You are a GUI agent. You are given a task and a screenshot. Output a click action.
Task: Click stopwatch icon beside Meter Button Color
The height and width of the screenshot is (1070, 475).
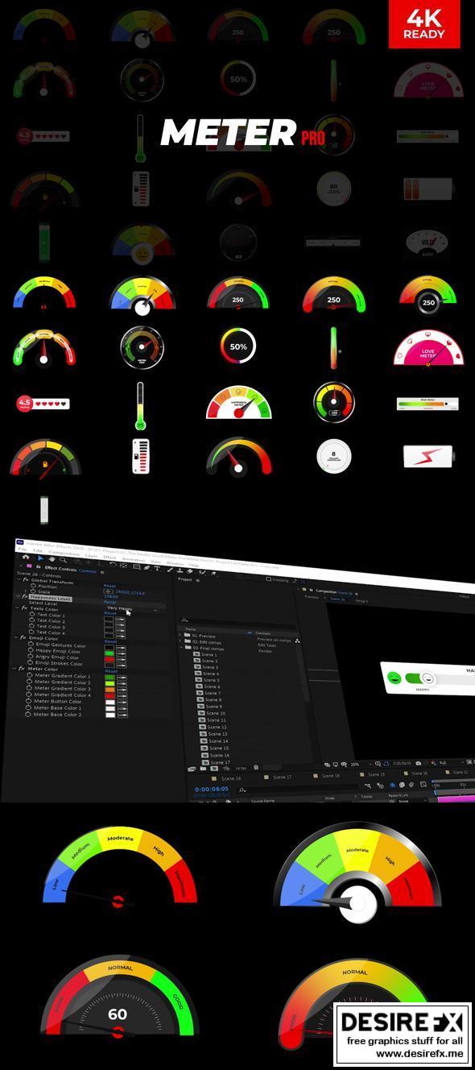(x=28, y=701)
